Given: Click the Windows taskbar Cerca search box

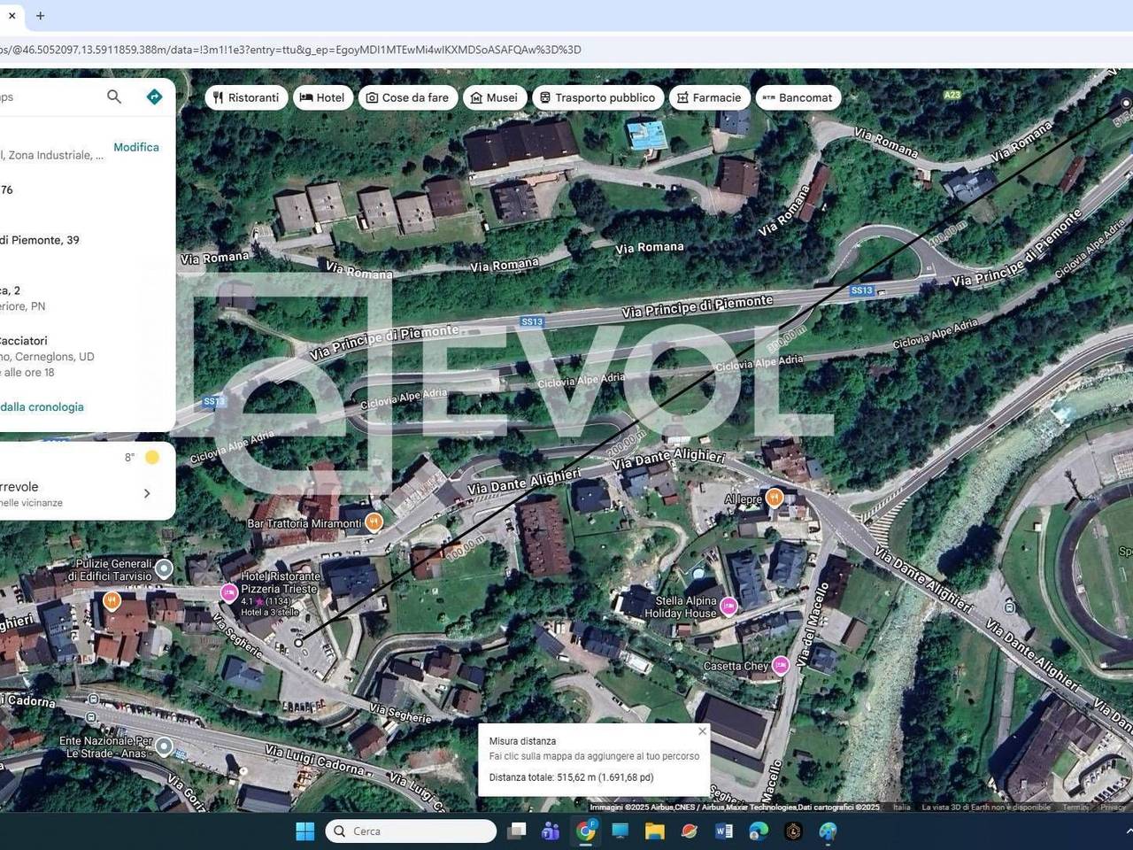Looking at the screenshot, I should (x=412, y=831).
